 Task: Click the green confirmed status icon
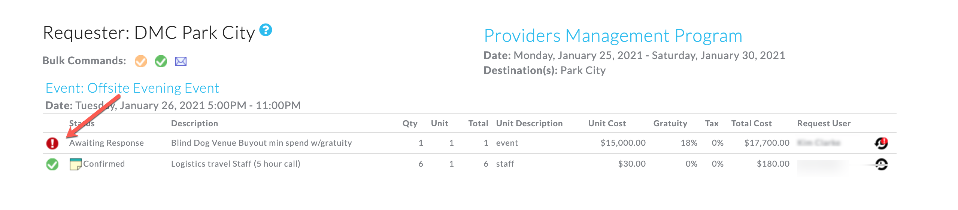pyautogui.click(x=52, y=164)
